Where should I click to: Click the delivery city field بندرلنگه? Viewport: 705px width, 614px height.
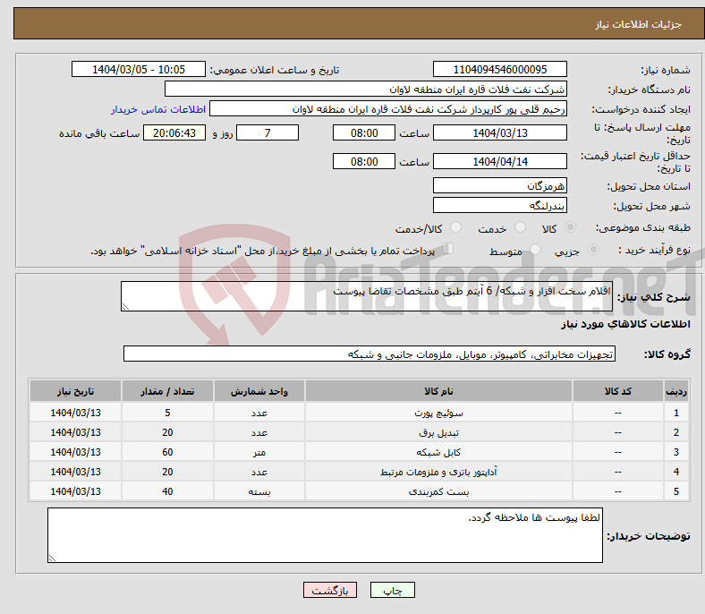click(499, 205)
